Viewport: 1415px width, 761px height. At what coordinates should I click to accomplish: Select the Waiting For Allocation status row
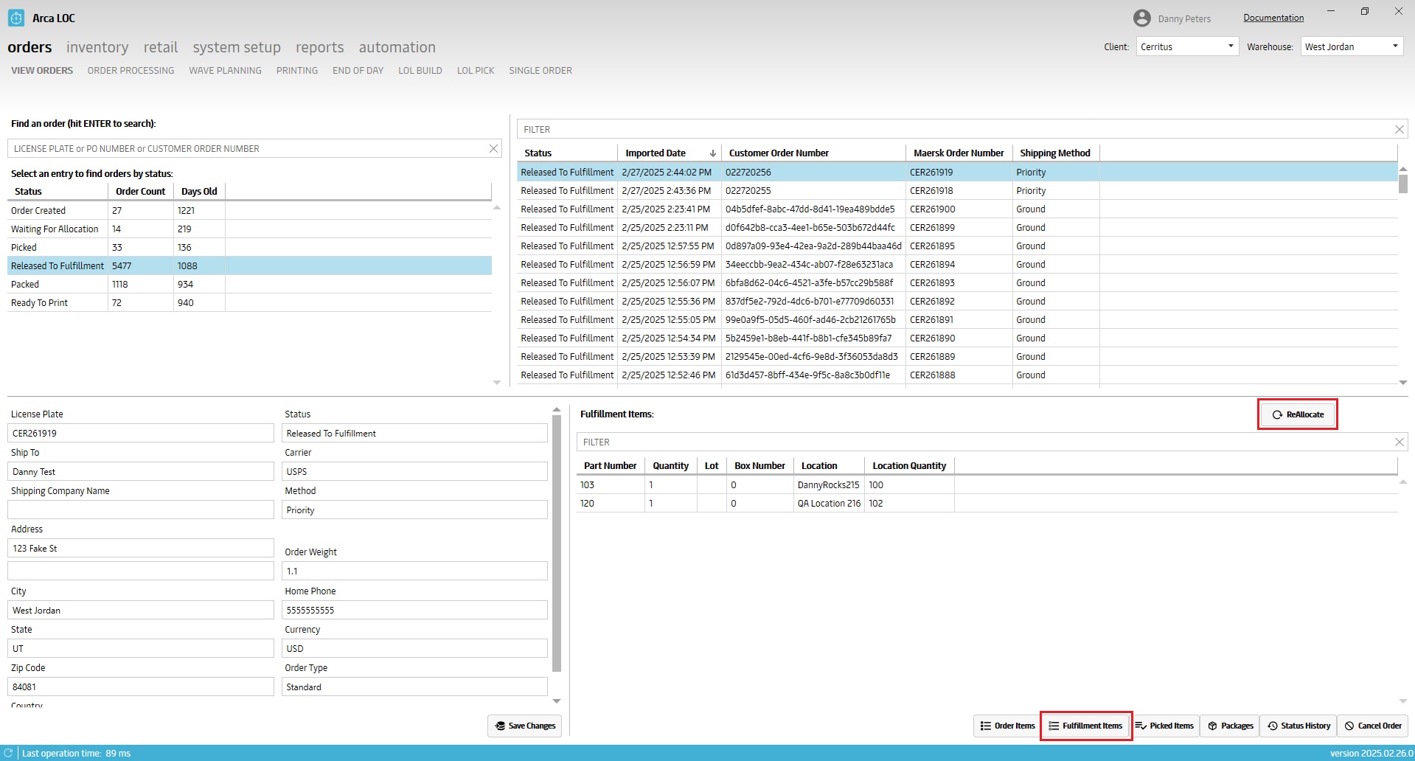249,229
